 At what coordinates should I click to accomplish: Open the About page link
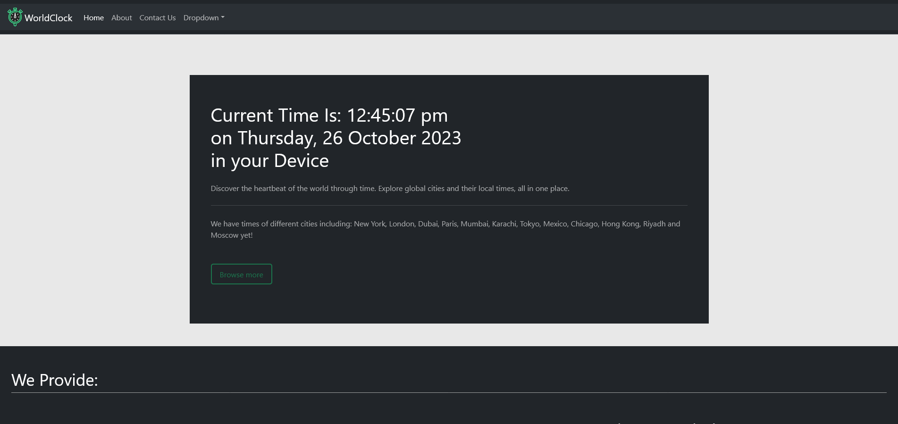[121, 17]
